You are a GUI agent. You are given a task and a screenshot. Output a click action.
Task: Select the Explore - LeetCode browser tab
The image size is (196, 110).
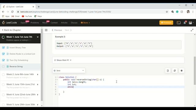click(18, 7)
